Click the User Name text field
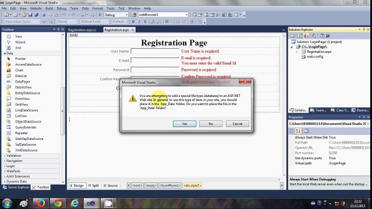This screenshot has width=372, height=209. [x=155, y=51]
